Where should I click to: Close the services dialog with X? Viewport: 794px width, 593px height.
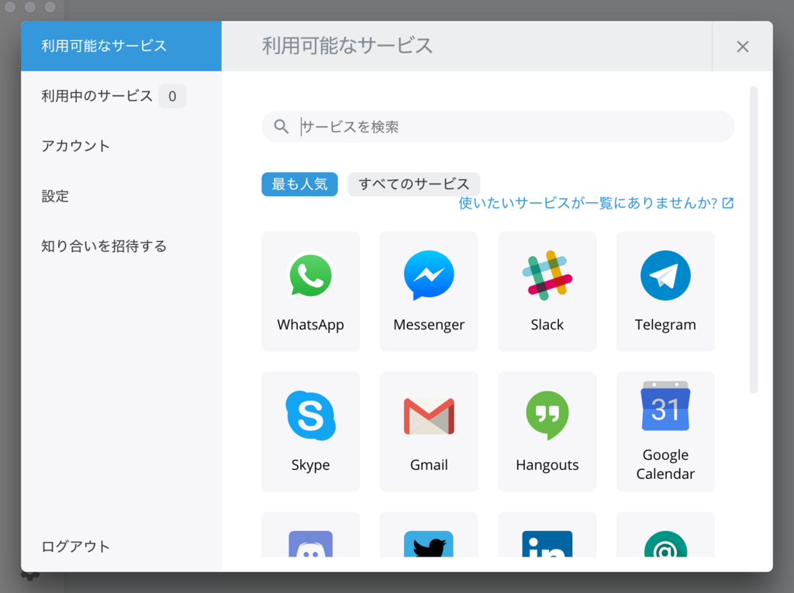(x=742, y=47)
